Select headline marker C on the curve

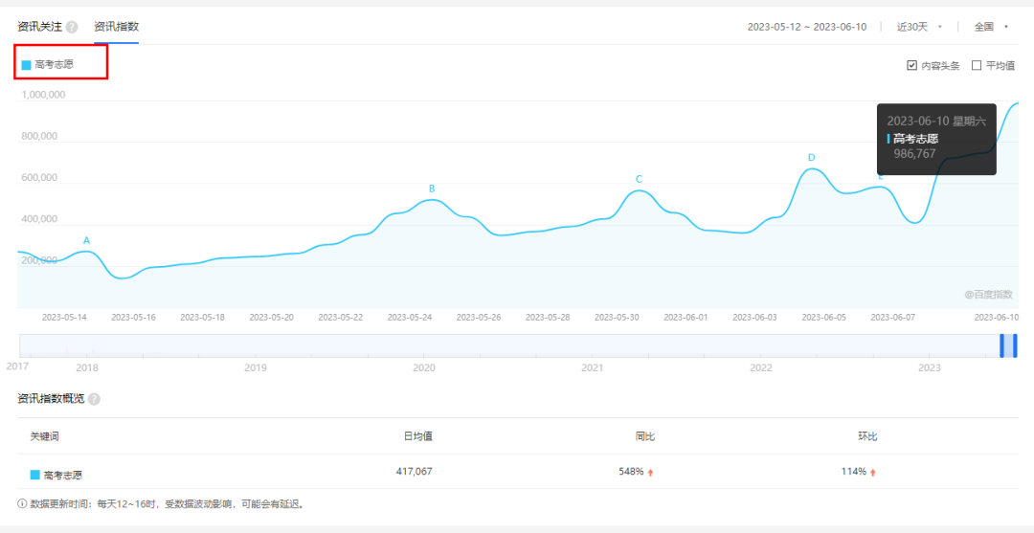(x=639, y=179)
